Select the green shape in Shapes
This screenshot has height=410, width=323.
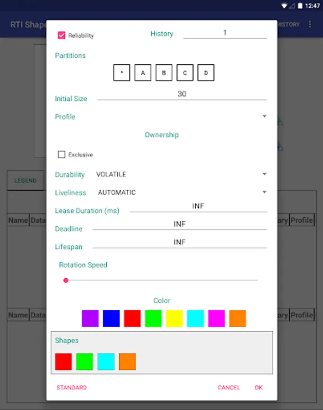coord(84,362)
